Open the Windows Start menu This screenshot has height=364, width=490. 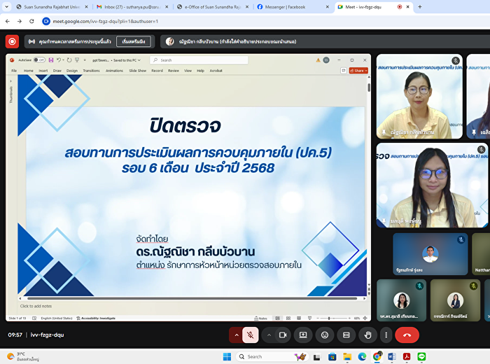click(227, 356)
